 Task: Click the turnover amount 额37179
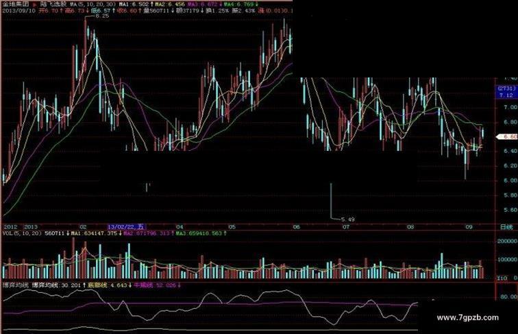coord(187,11)
